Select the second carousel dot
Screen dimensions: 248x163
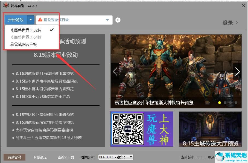(x=225, y=103)
